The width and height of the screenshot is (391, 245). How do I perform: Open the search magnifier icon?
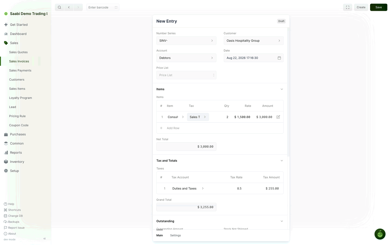coord(59,7)
